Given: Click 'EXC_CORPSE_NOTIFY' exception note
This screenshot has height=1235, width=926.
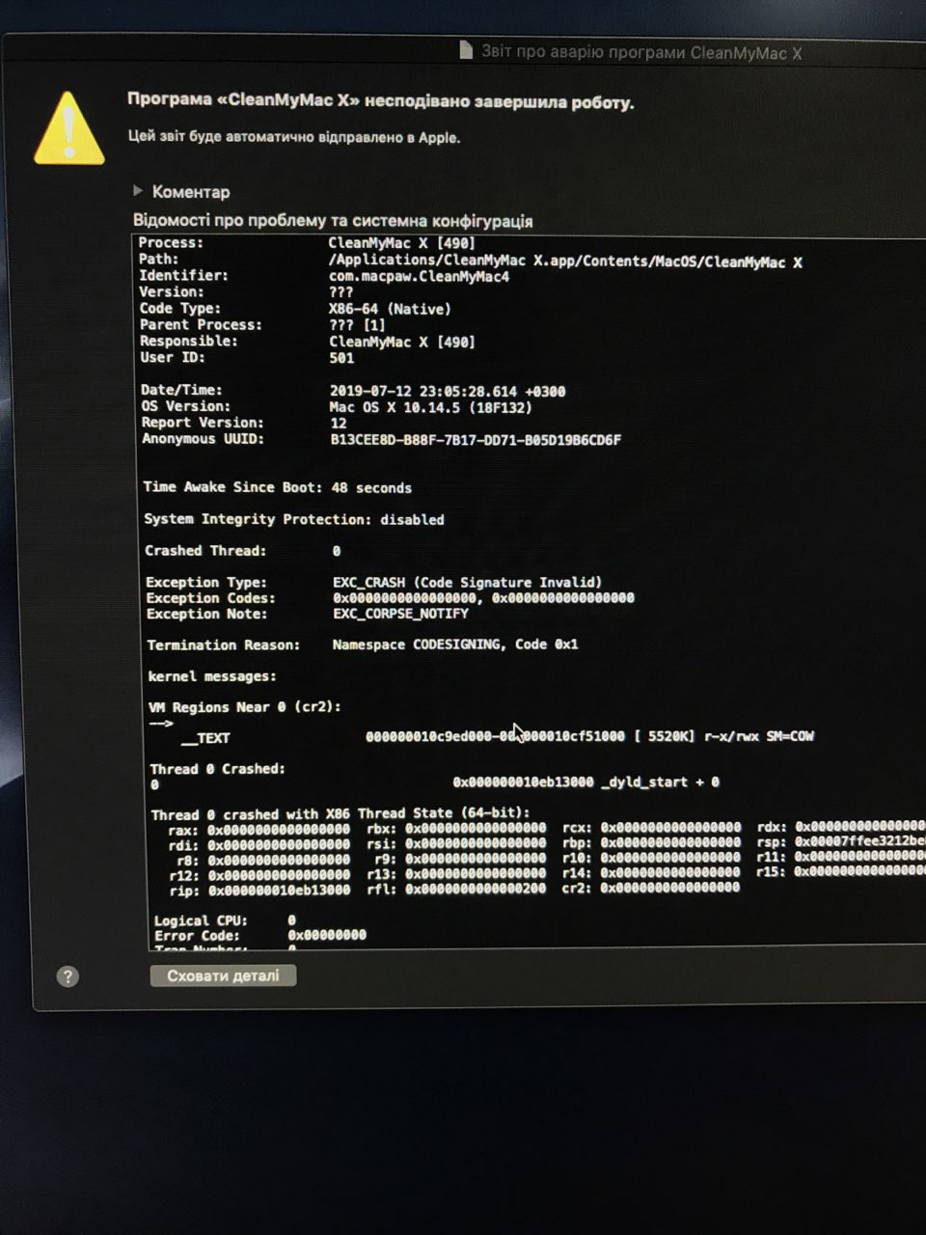Looking at the screenshot, I should pyautogui.click(x=400, y=614).
